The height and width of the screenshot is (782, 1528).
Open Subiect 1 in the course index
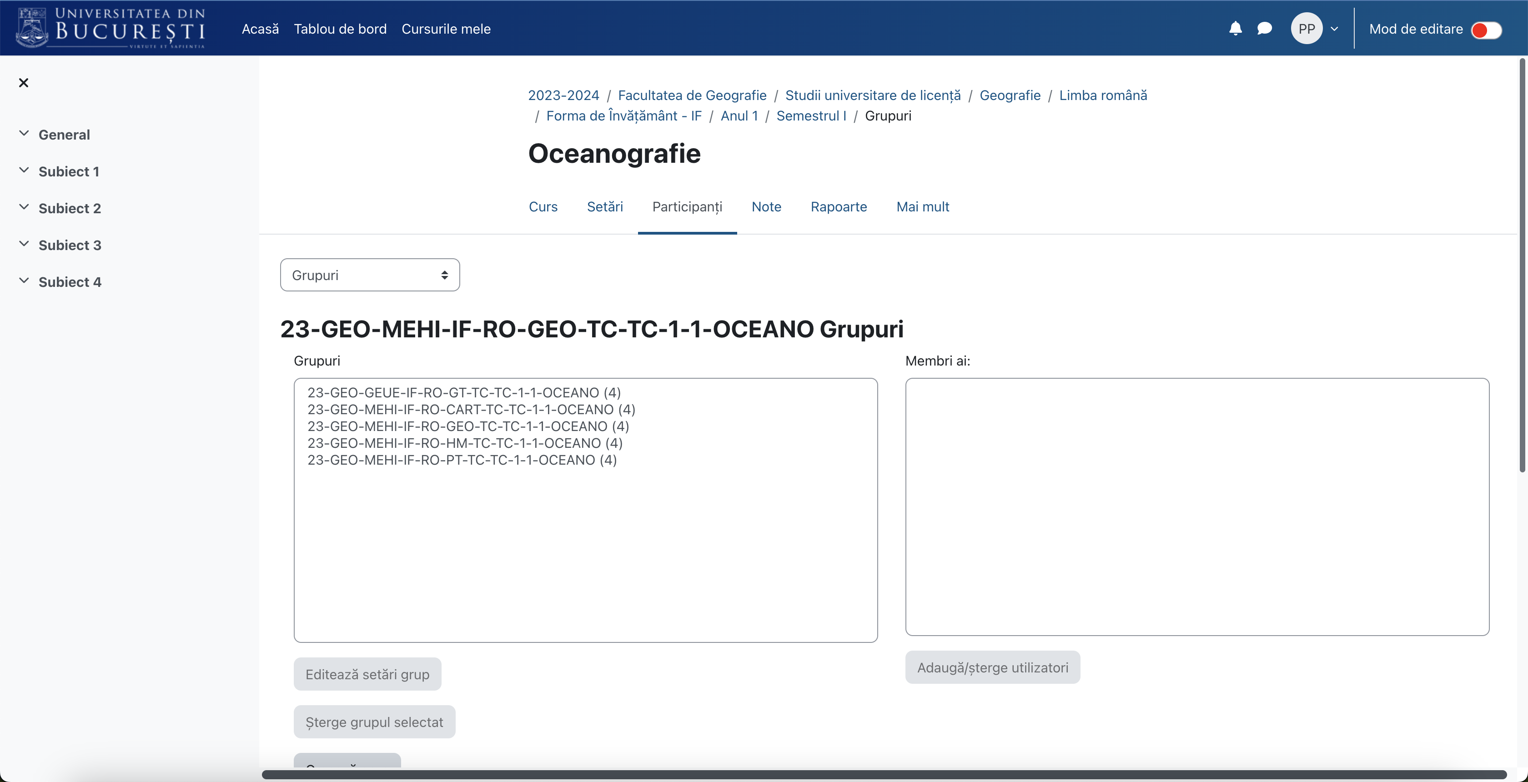pyautogui.click(x=69, y=171)
